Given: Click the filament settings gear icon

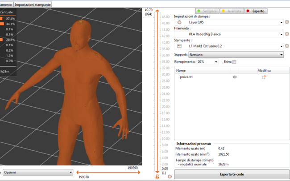Looking at the screenshot, I should pyautogui.click(x=287, y=34).
